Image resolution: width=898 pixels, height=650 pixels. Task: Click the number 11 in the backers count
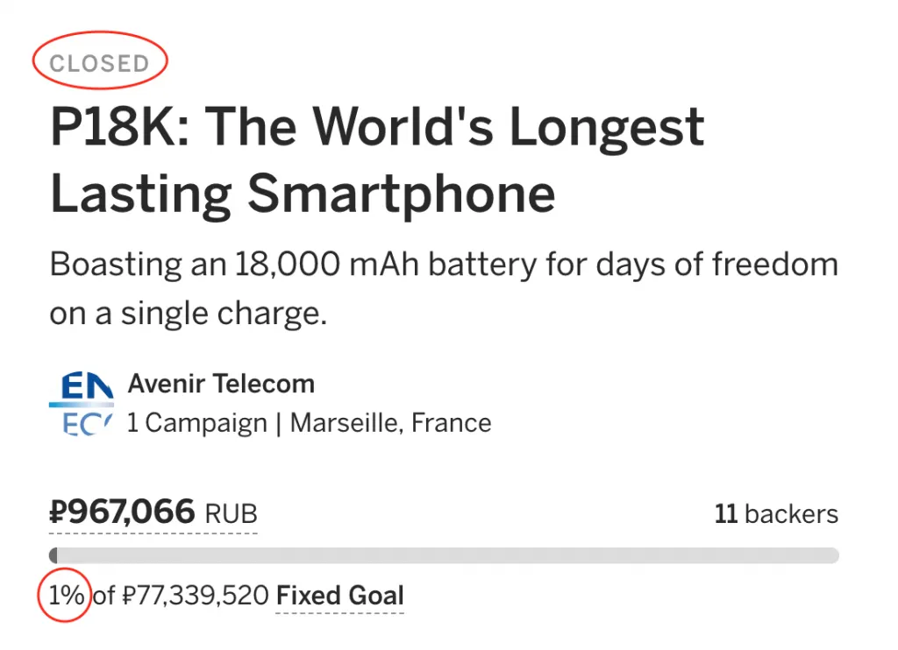[x=725, y=514]
